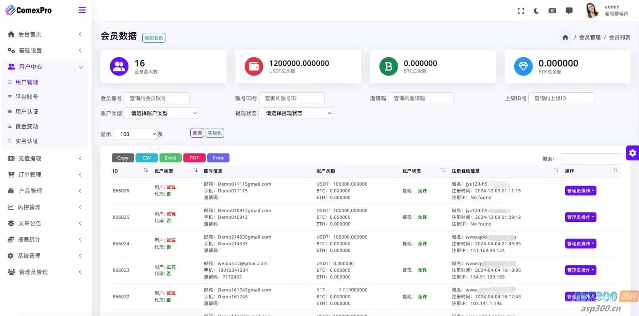Sort table by 账户状态 column arrows
639x316 pixels.
pos(443,170)
